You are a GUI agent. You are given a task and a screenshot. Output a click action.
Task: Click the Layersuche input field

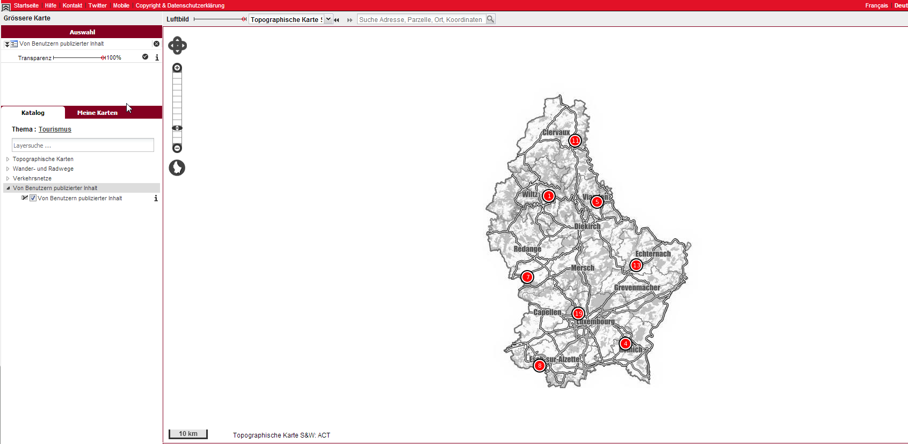point(83,145)
